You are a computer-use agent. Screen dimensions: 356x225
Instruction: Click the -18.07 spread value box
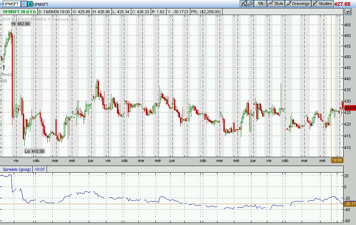(38, 169)
